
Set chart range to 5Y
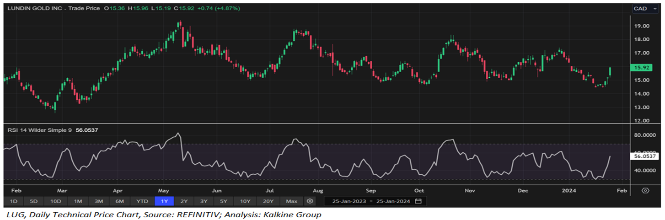[223, 201]
